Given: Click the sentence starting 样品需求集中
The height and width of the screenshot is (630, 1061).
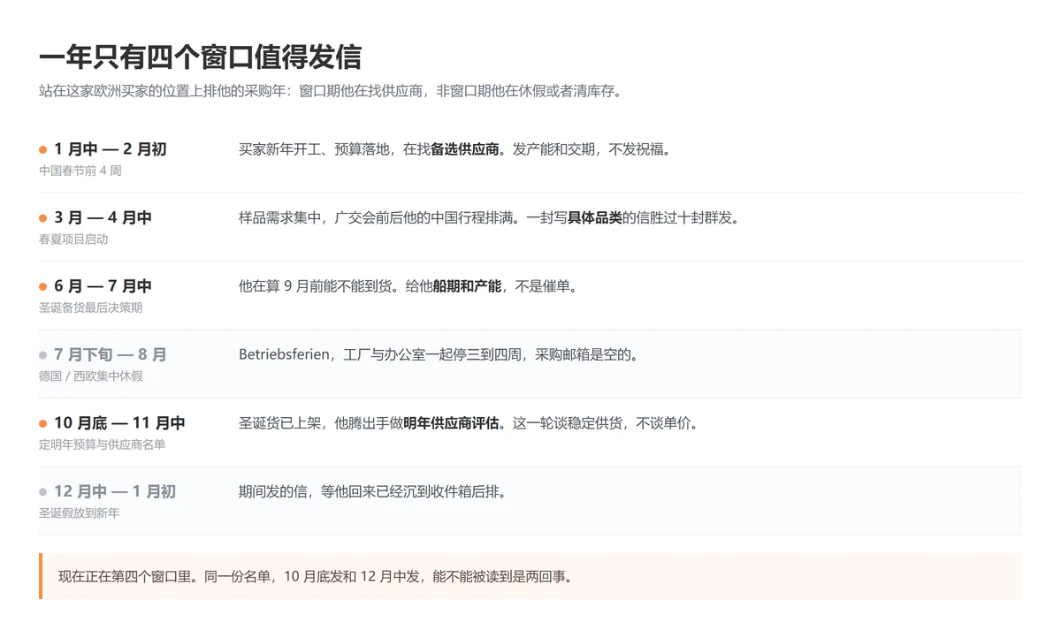Looking at the screenshot, I should point(489,218).
